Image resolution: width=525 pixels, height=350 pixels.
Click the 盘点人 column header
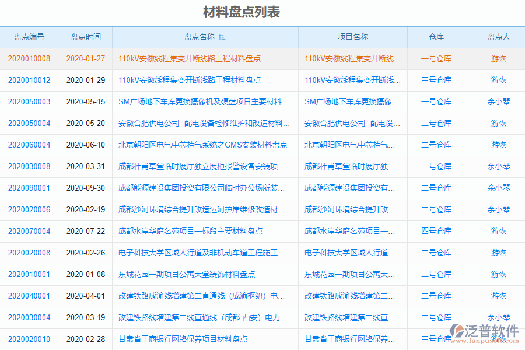click(498, 37)
